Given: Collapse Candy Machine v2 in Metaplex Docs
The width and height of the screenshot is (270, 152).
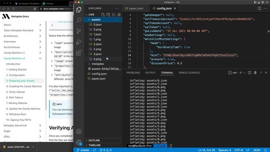Looking at the screenshot, I should pyautogui.click(x=40, y=58).
